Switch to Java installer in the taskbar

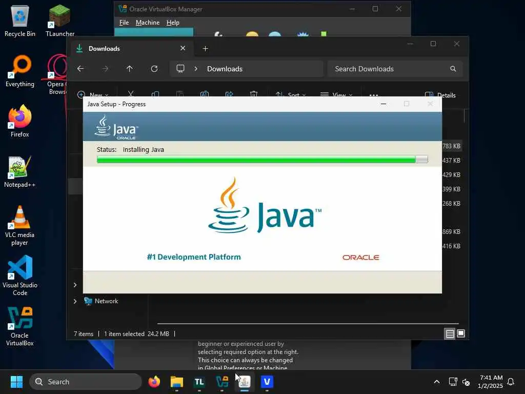245,382
